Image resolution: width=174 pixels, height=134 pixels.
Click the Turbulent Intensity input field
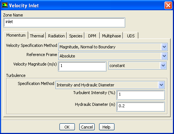[x=141, y=95]
